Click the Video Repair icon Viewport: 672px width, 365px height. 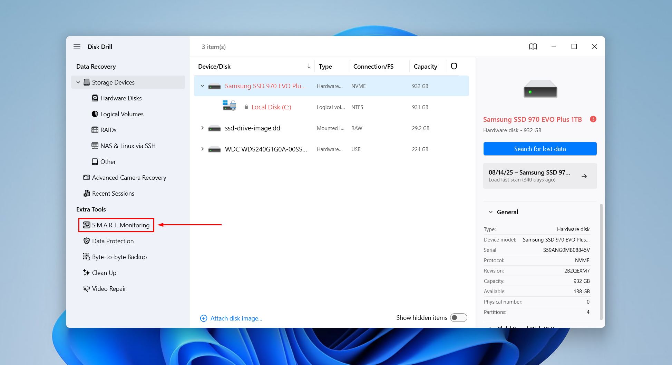tap(87, 288)
